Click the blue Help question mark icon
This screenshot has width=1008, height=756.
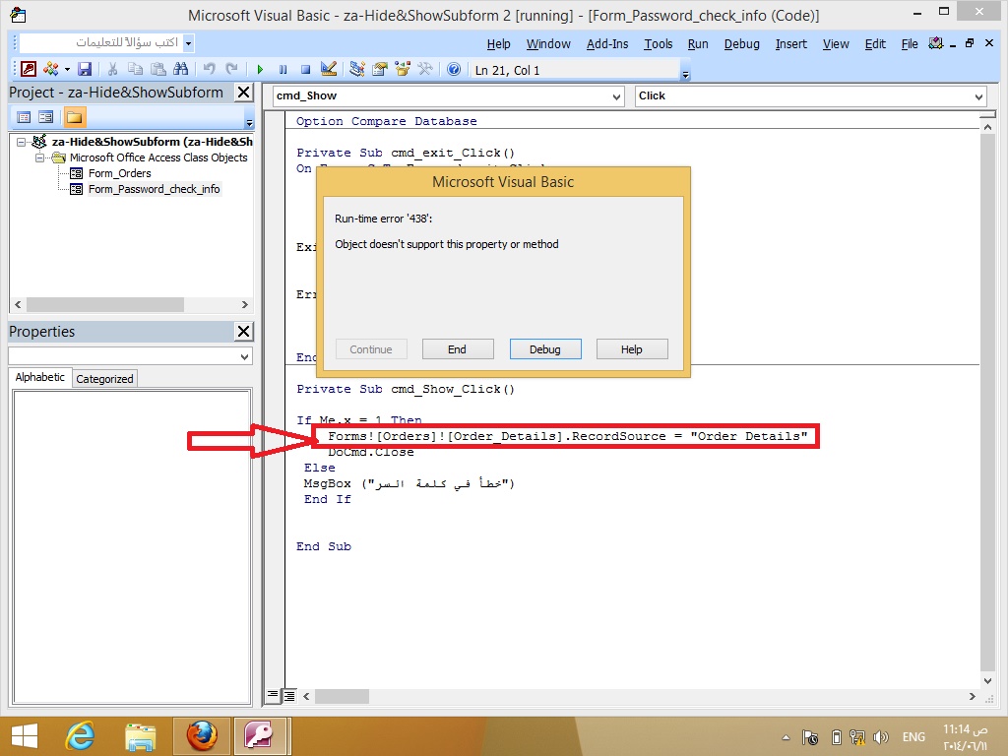(454, 69)
